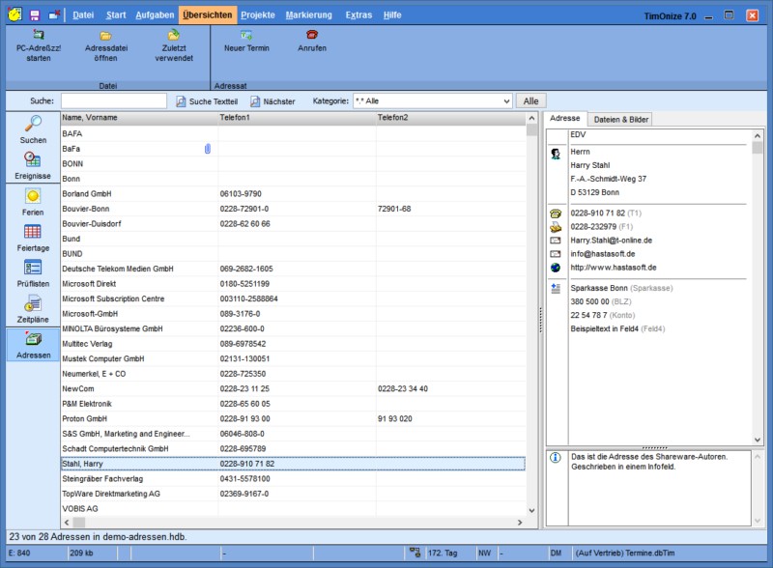Screen dimensions: 773x568
Task: Click the address list scroll-up arrow
Action: (x=531, y=118)
